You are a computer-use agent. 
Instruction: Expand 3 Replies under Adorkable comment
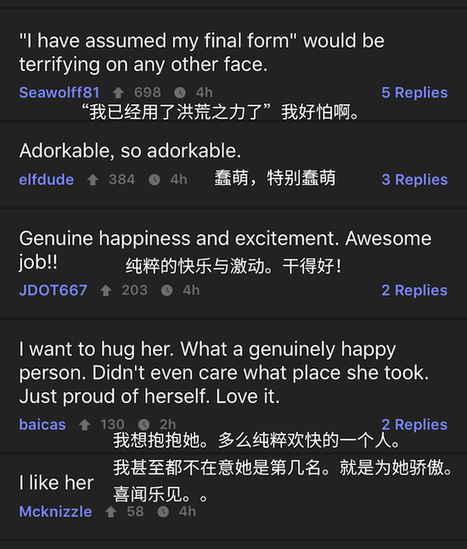[414, 180]
